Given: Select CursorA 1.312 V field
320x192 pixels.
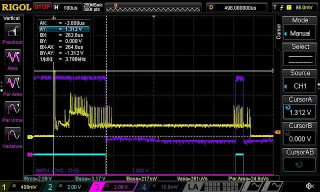Looking at the screenshot, I should pyautogui.click(x=299, y=112).
